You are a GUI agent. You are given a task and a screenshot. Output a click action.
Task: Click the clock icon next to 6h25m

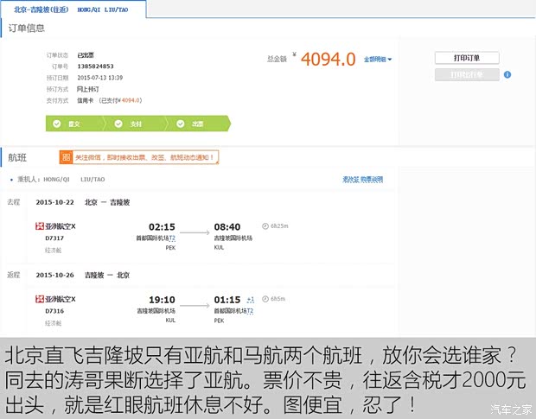point(265,226)
